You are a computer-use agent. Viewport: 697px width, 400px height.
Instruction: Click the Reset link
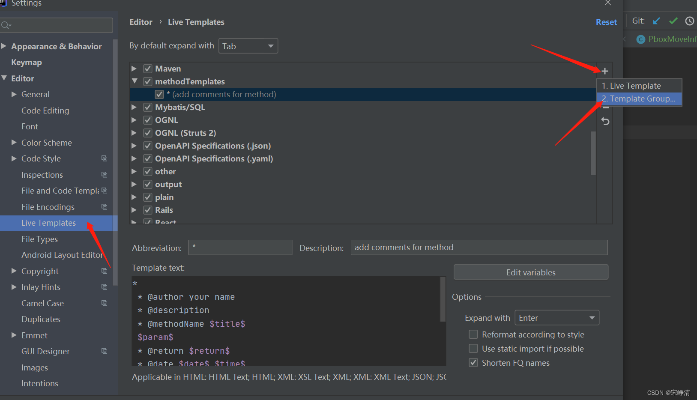(606, 22)
